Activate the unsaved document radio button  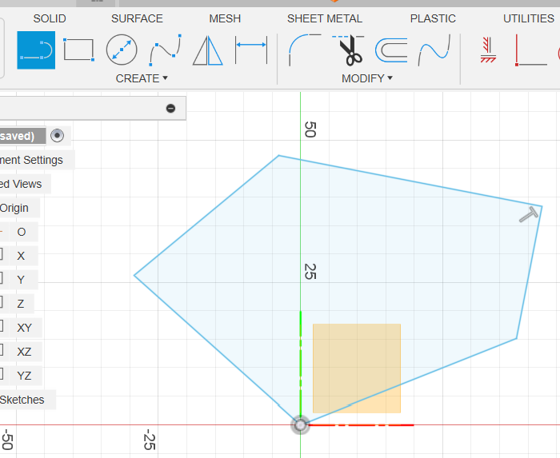pos(57,136)
